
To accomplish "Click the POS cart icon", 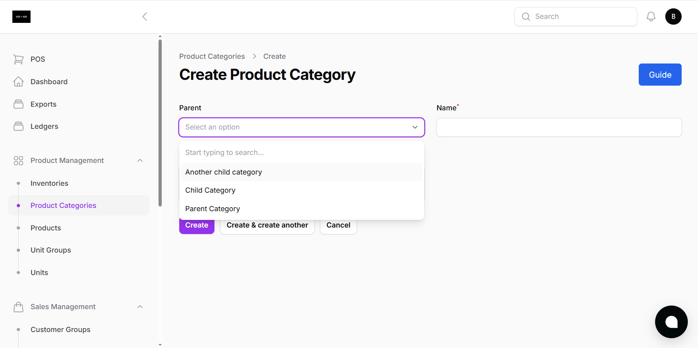I will tap(19, 59).
